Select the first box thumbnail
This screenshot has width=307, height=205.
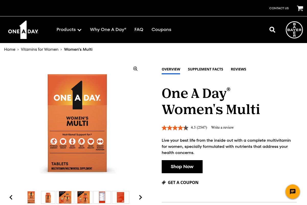pos(31,197)
